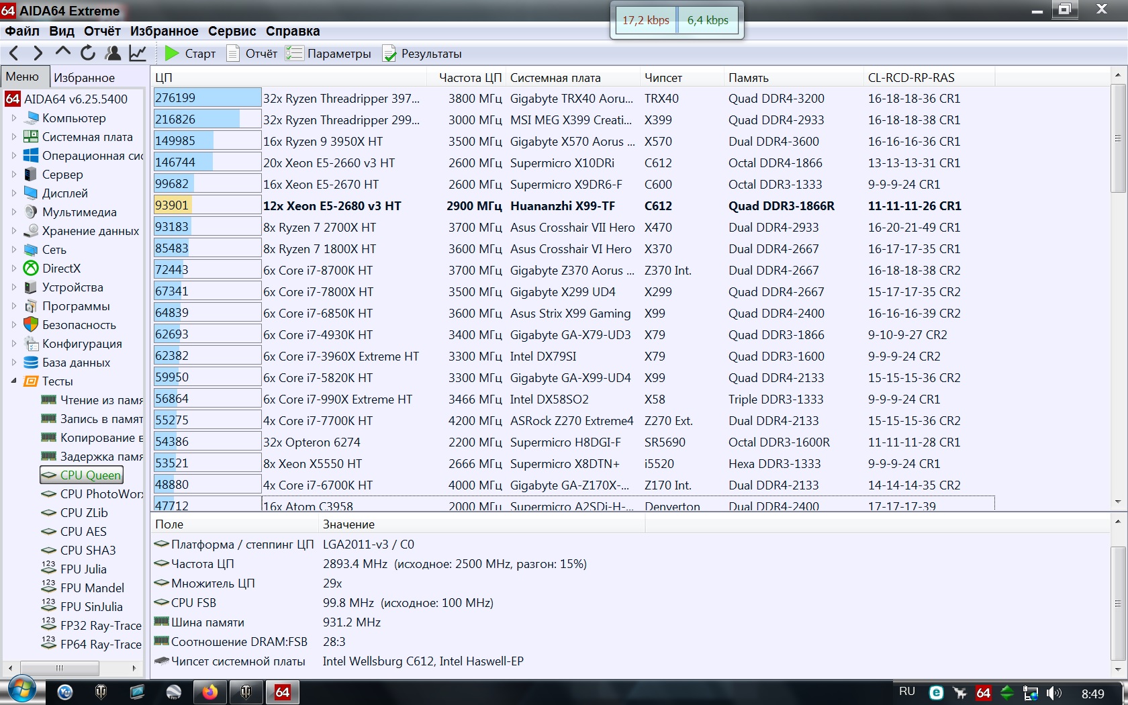Image resolution: width=1128 pixels, height=705 pixels.
Task: Select the CPU Queen benchmark
Action: pos(82,475)
